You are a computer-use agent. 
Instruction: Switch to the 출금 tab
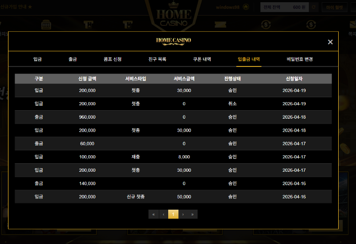73,59
